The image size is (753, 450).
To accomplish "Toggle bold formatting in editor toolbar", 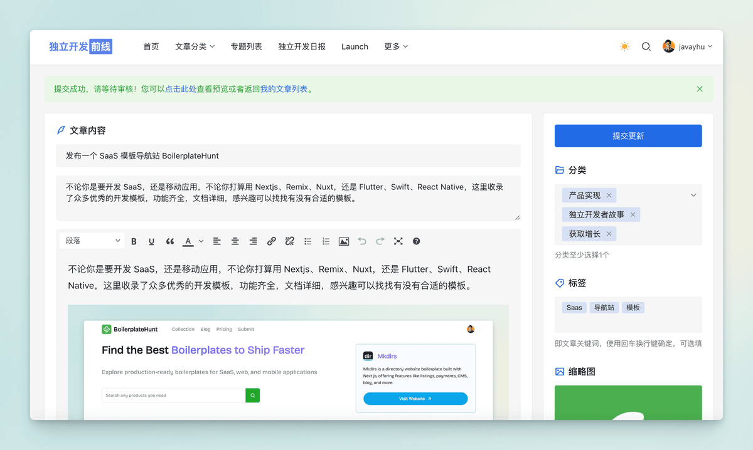I will (x=134, y=241).
